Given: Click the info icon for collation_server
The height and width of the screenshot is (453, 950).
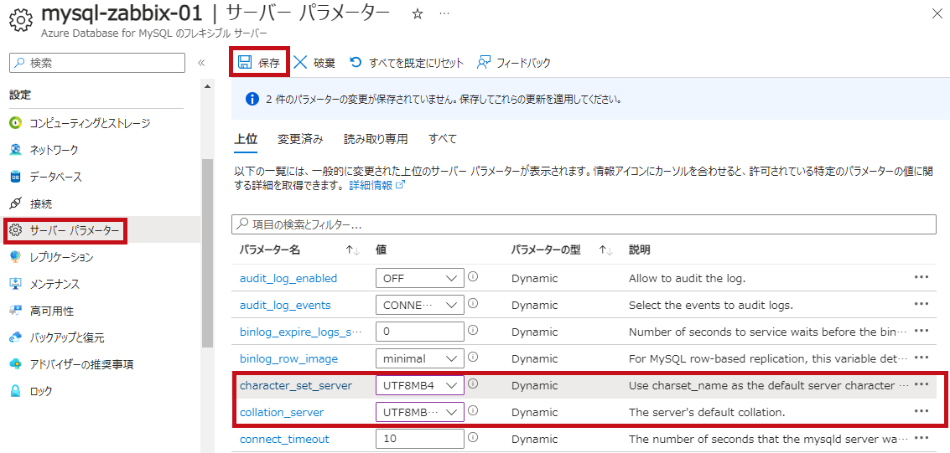Looking at the screenshot, I should (x=474, y=410).
